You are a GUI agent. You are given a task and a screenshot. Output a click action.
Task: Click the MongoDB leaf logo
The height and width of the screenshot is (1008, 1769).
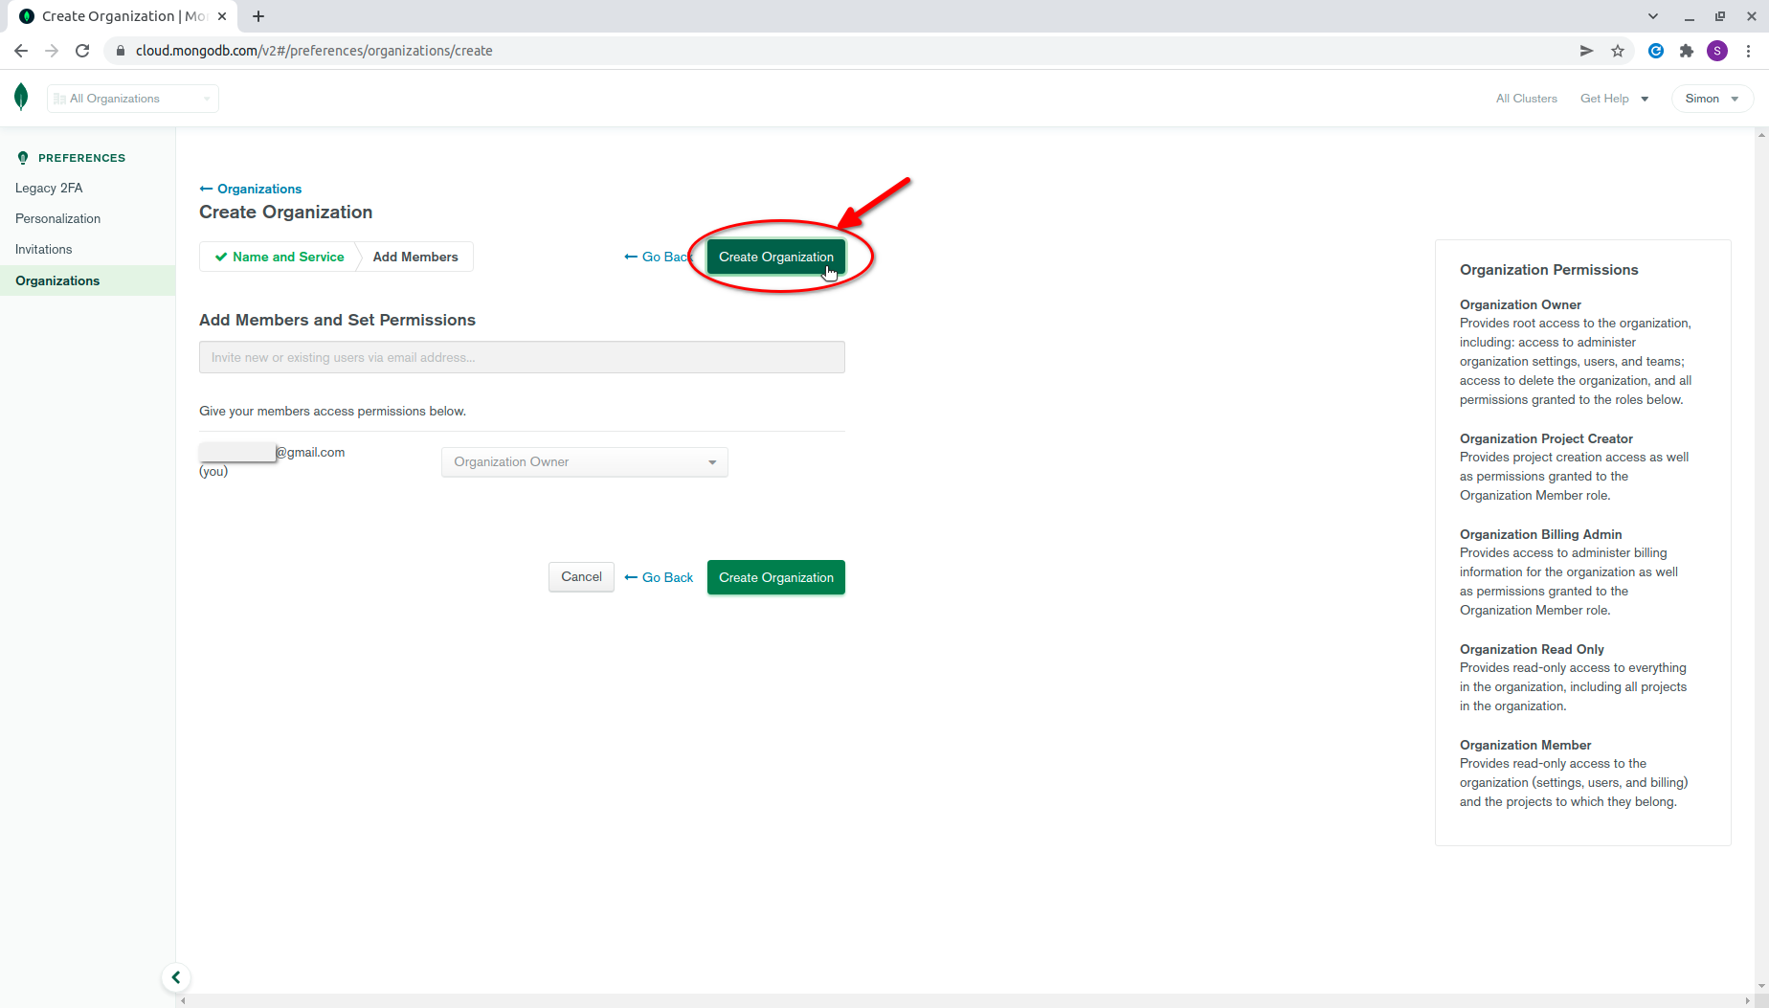tap(21, 97)
